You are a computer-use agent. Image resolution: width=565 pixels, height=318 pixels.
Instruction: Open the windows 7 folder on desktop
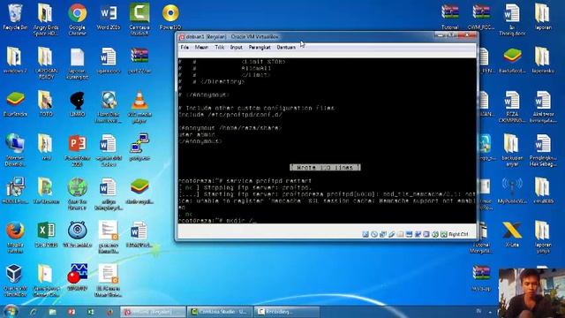click(15, 61)
